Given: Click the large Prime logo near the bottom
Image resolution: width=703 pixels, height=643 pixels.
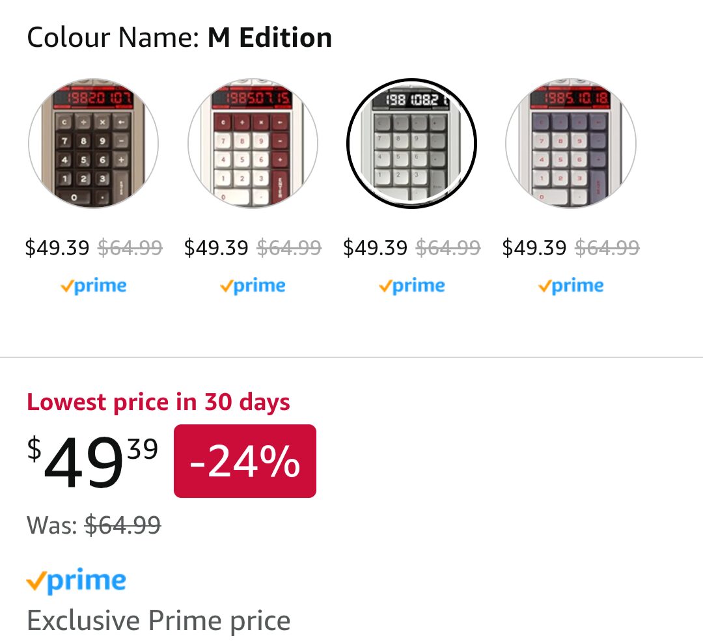Looking at the screenshot, I should pyautogui.click(x=76, y=578).
